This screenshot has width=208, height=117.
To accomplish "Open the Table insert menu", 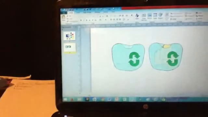I will pyautogui.click(x=155, y=16).
